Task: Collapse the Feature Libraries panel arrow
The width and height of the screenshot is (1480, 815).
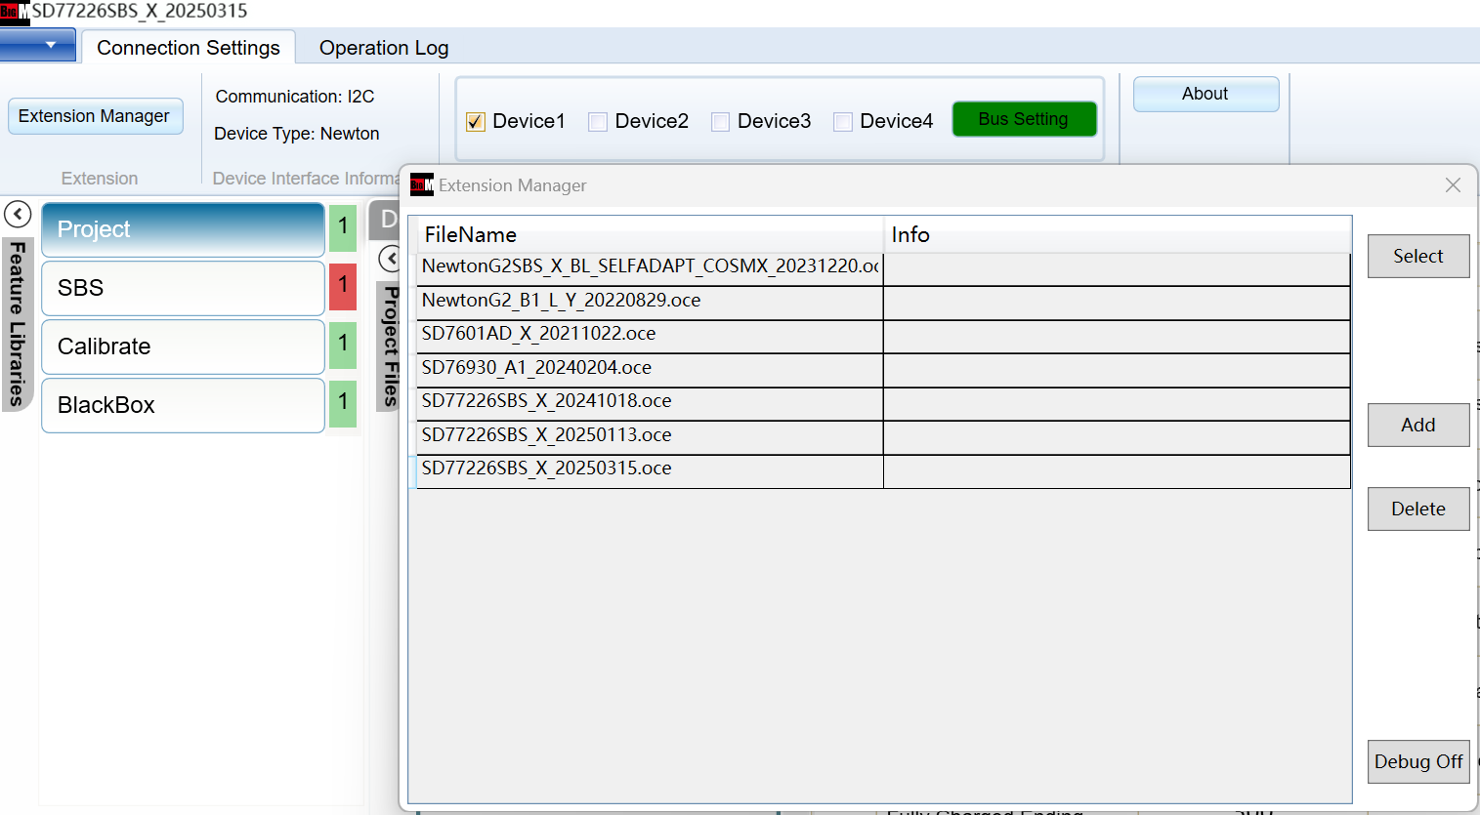Action: point(18,214)
